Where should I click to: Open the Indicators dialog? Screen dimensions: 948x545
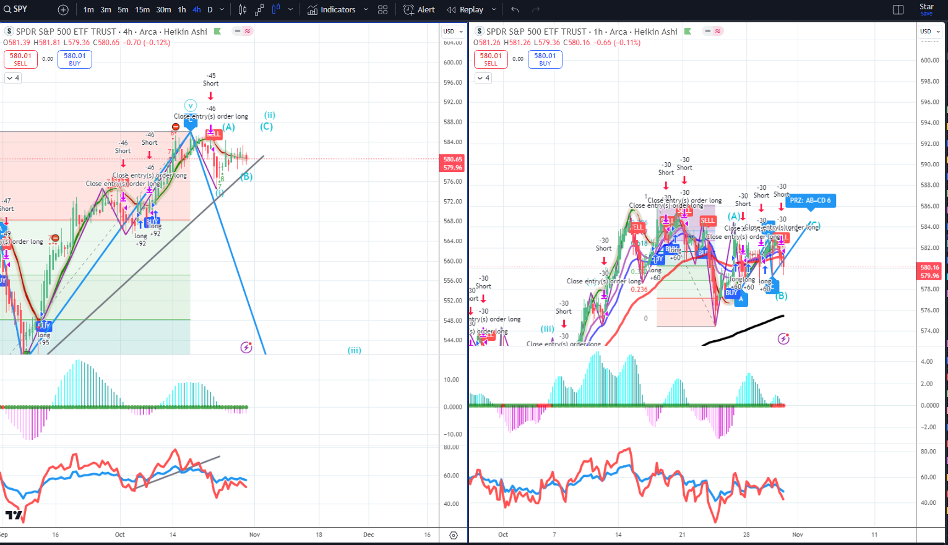[332, 10]
